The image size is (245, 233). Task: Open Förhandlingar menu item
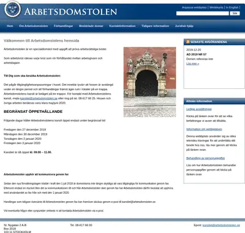coord(63,26)
